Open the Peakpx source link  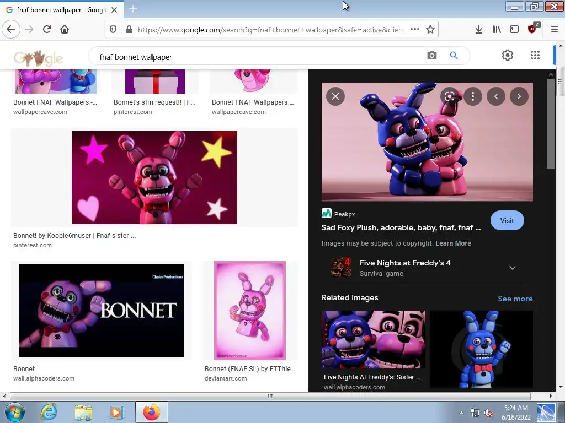(x=339, y=214)
